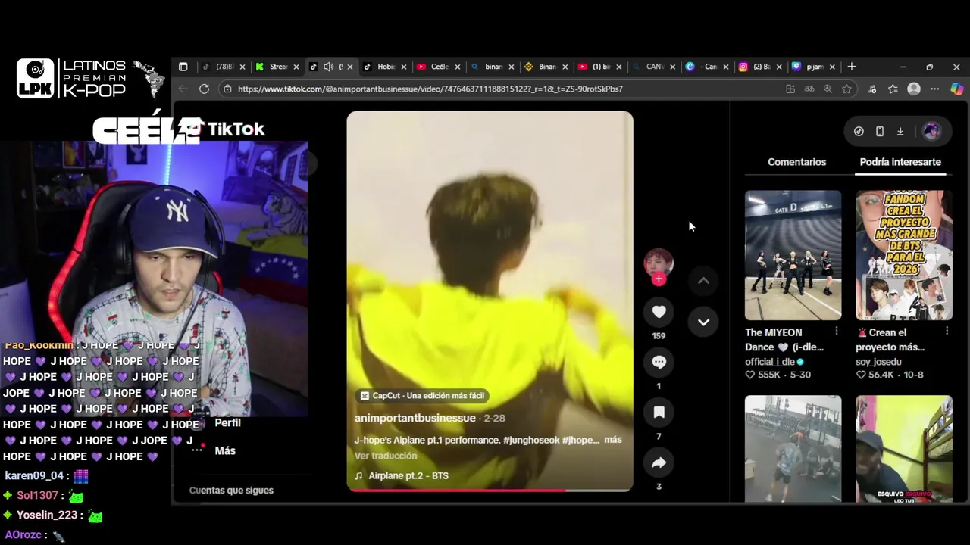Click Ver traducción under the caption
Image resolution: width=970 pixels, height=545 pixels.
pyautogui.click(x=386, y=456)
